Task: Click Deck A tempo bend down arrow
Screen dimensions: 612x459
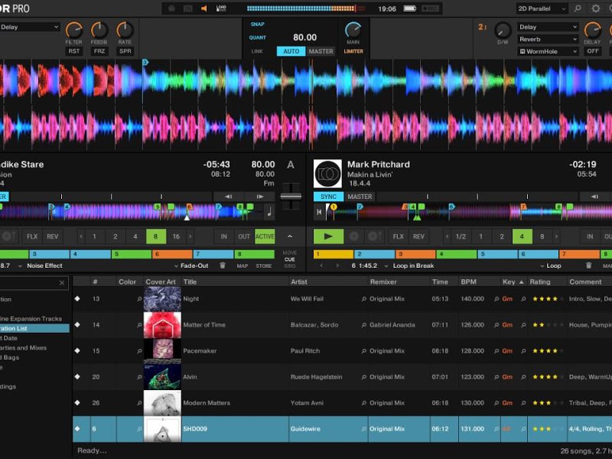Action: point(228,197)
